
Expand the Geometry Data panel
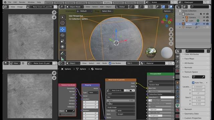191,114
